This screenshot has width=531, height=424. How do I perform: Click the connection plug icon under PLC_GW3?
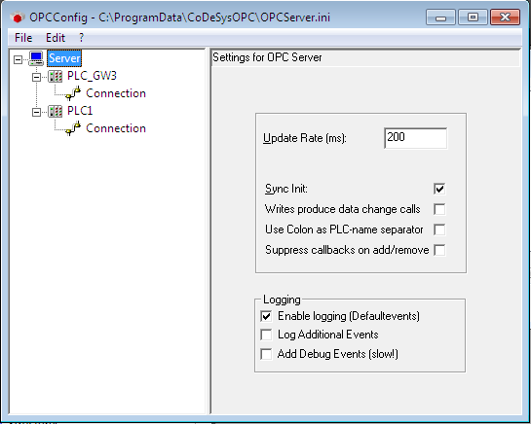click(x=73, y=93)
